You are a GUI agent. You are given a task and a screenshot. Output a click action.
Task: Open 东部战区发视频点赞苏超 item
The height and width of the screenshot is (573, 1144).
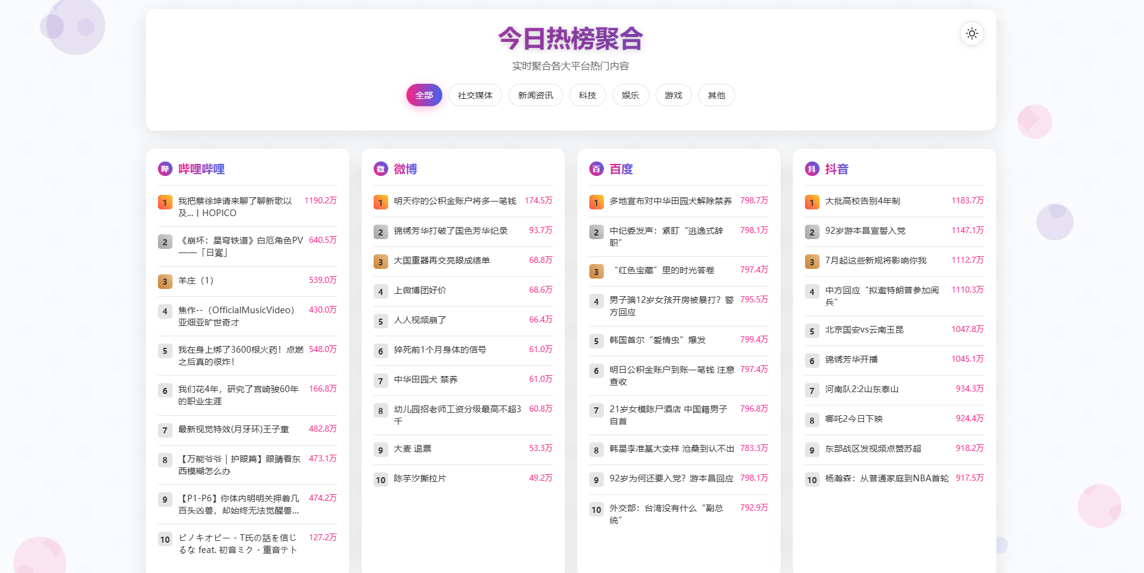(x=873, y=449)
